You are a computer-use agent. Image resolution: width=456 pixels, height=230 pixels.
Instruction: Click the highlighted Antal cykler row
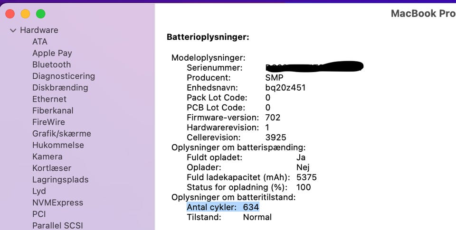click(223, 207)
